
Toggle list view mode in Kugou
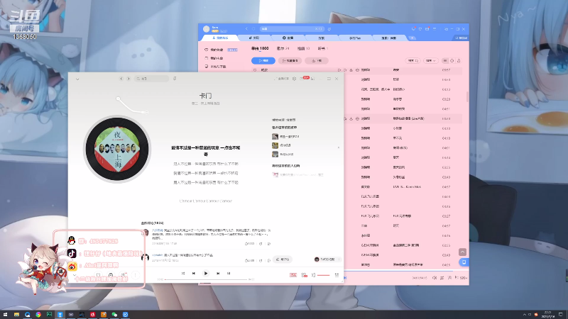[x=445, y=61]
